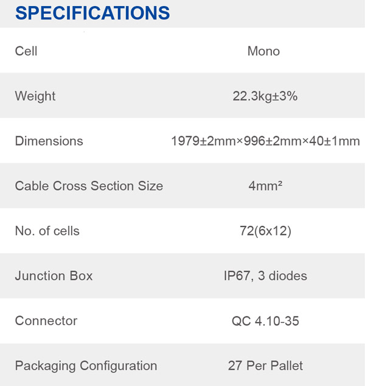Select the Connector row label
This screenshot has height=386, width=365.
(x=46, y=321)
